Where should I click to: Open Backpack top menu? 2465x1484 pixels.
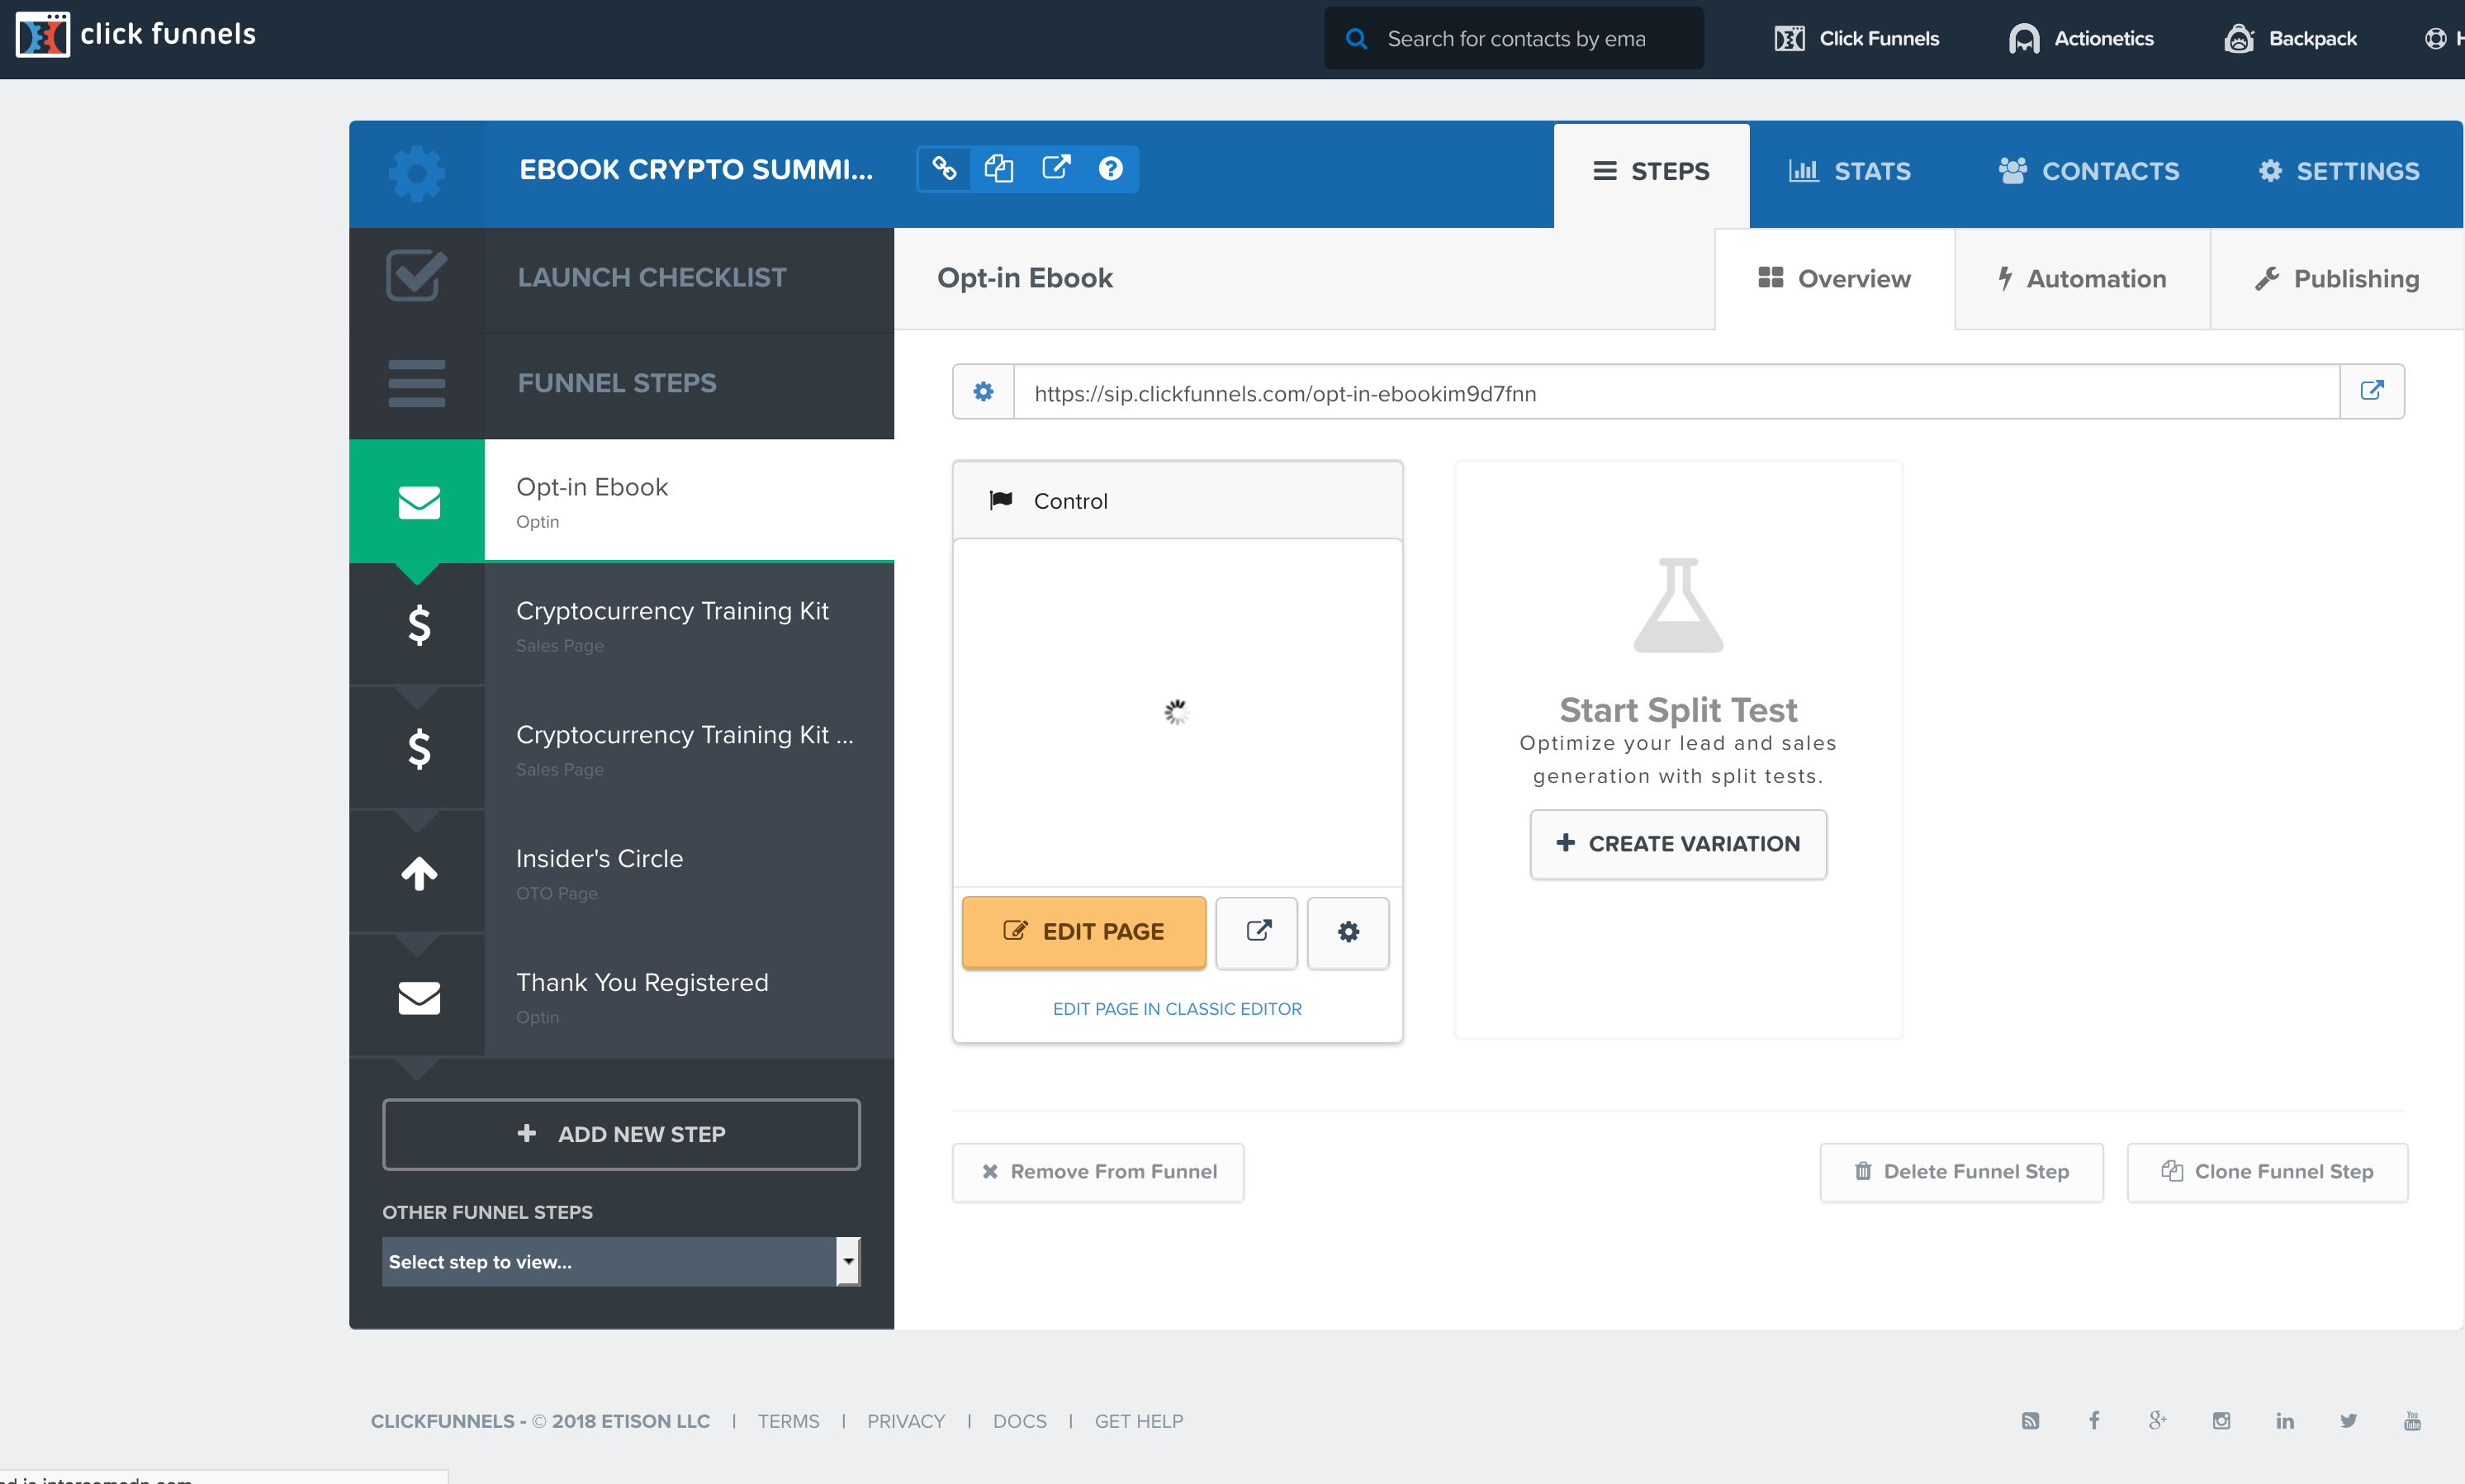2290,39
